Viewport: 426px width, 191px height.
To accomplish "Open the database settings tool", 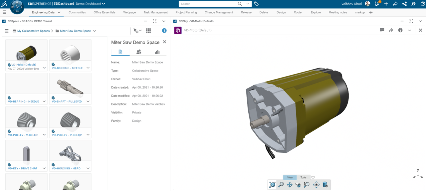I will pos(325,185).
